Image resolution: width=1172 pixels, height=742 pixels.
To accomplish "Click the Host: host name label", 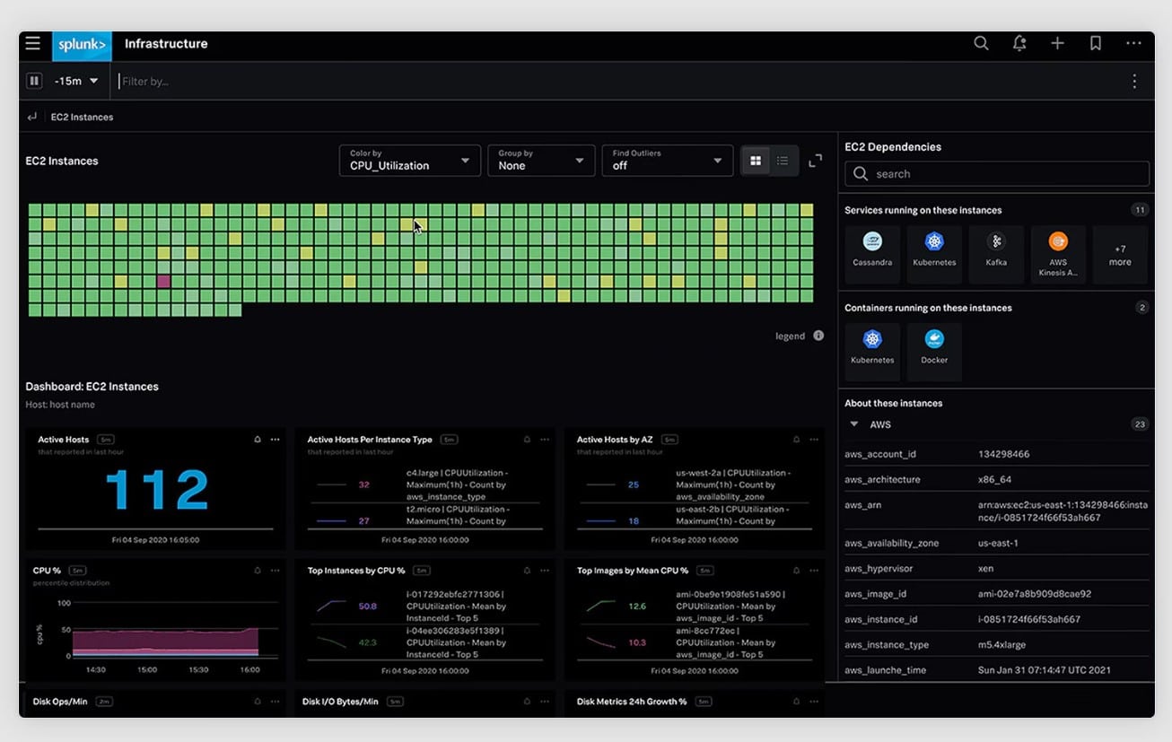I will (60, 405).
